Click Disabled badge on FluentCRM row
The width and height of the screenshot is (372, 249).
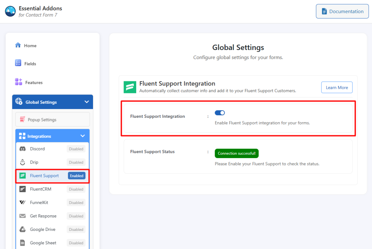click(x=76, y=189)
